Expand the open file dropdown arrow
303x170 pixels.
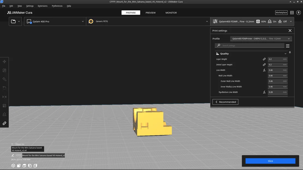[x=19, y=21]
